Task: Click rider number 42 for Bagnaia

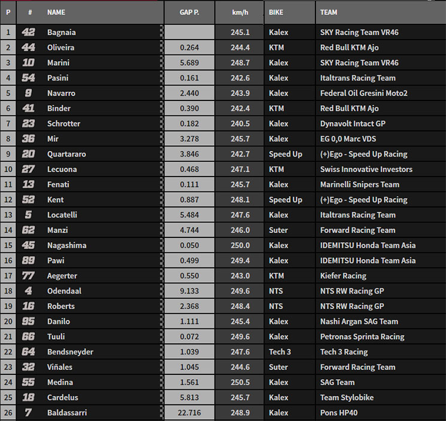Action: click(28, 32)
